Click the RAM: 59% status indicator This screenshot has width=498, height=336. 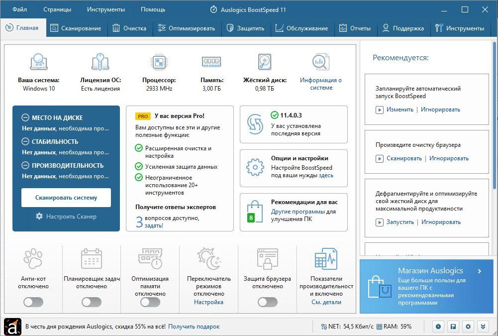(394, 327)
